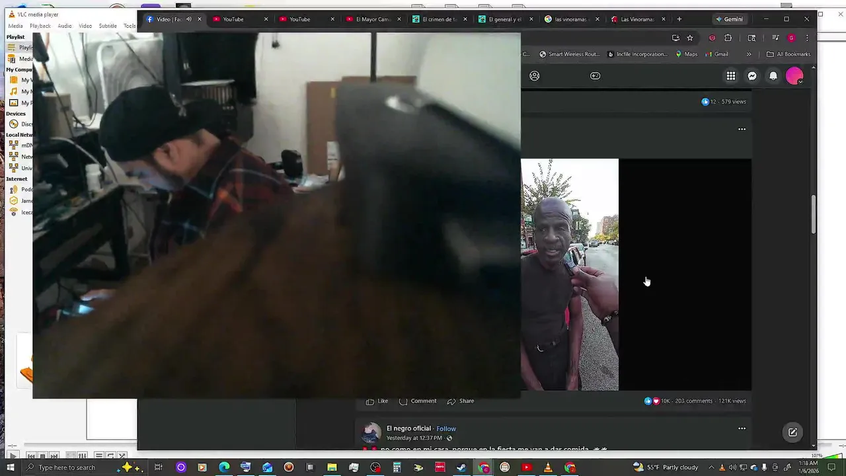Screen dimensions: 846x476
Task: Bookmark this page with the star icon
Action: [x=690, y=38]
